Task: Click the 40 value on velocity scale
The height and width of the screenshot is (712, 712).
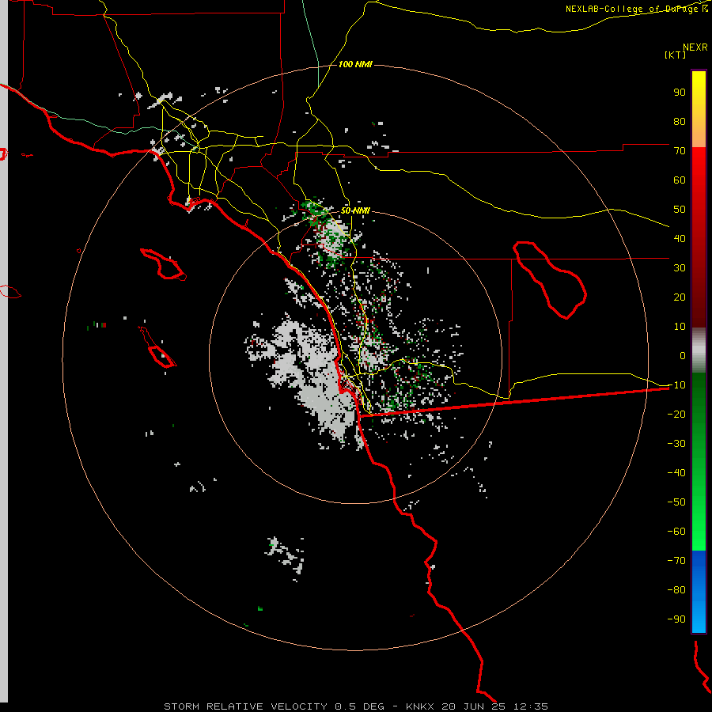Action: click(x=680, y=239)
